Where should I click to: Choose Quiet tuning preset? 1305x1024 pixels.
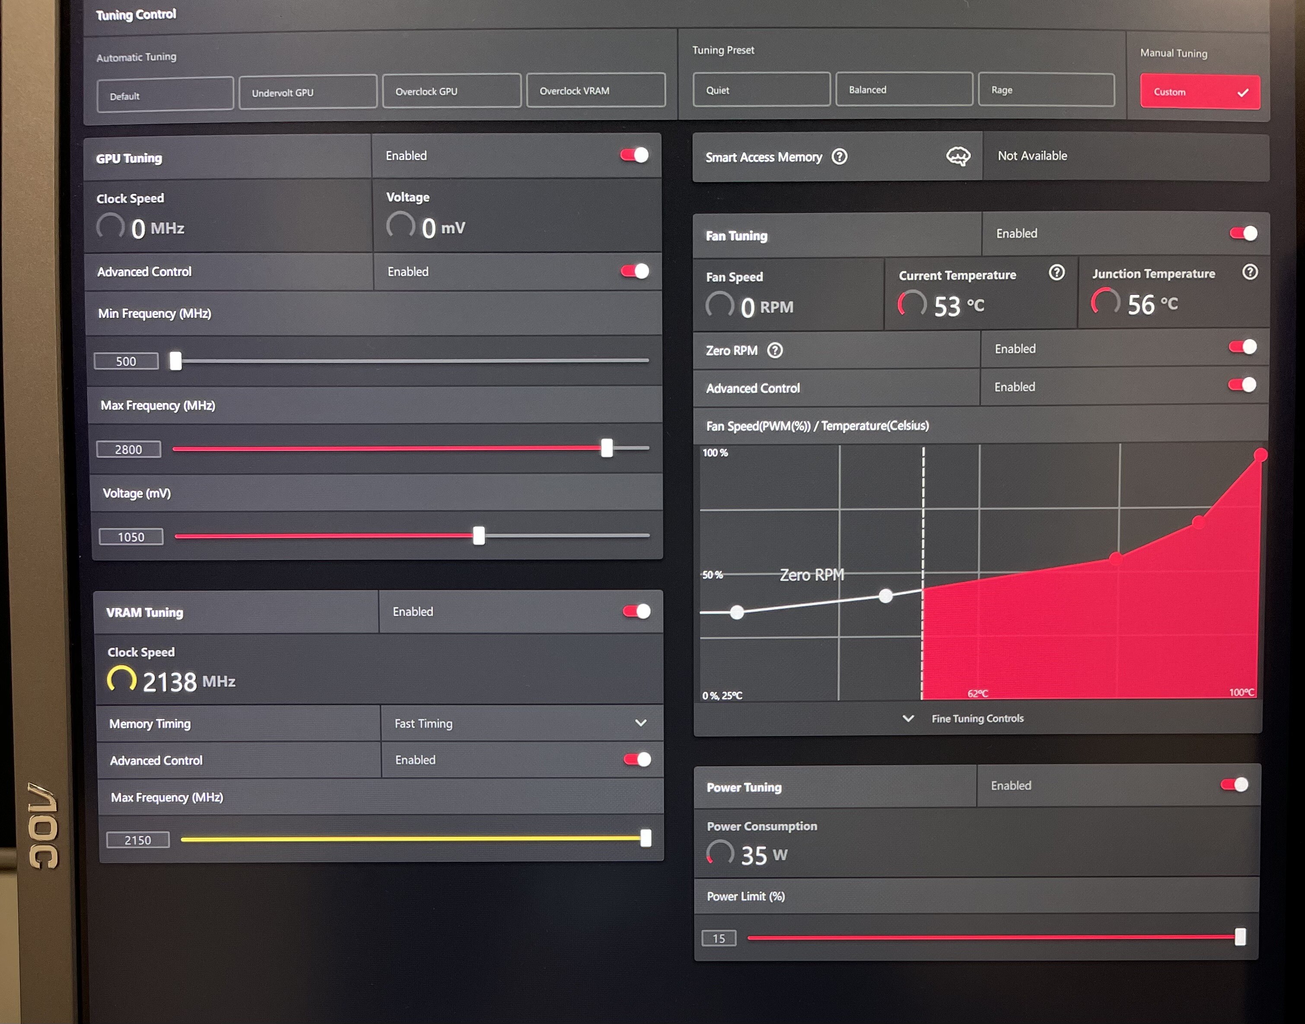pyautogui.click(x=762, y=89)
